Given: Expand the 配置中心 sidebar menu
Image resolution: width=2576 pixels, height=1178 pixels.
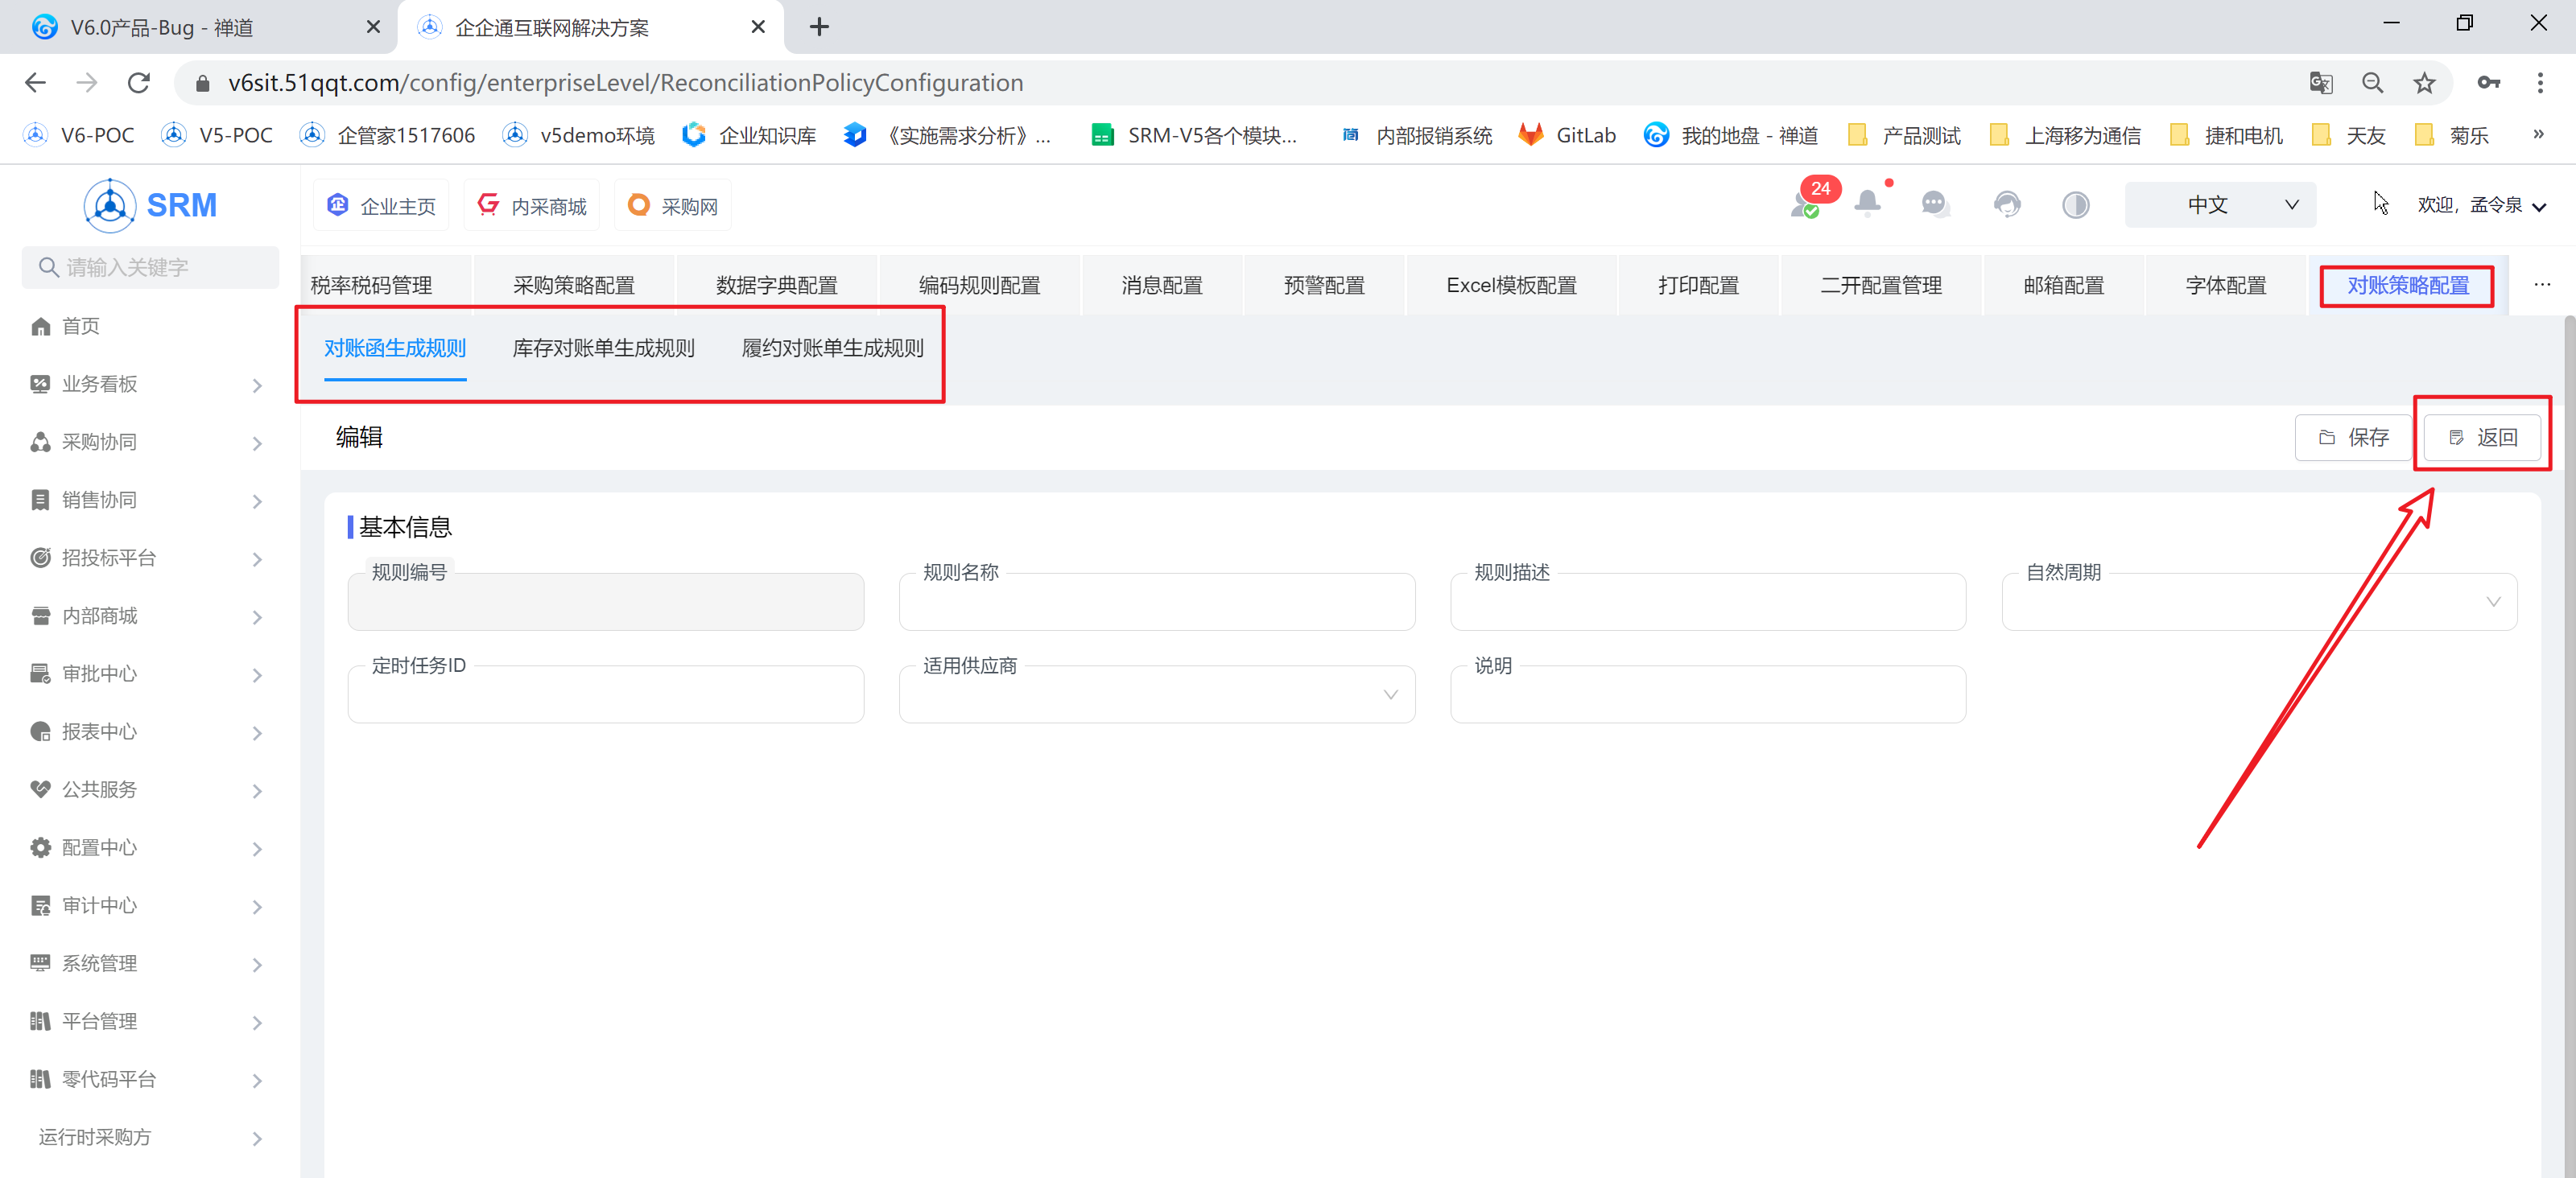Looking at the screenshot, I should click(x=147, y=848).
